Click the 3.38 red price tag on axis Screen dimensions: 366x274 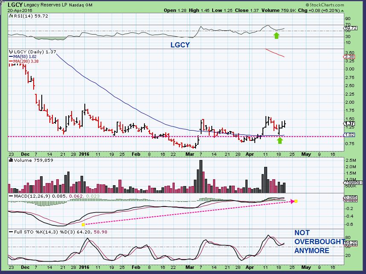click(349, 57)
